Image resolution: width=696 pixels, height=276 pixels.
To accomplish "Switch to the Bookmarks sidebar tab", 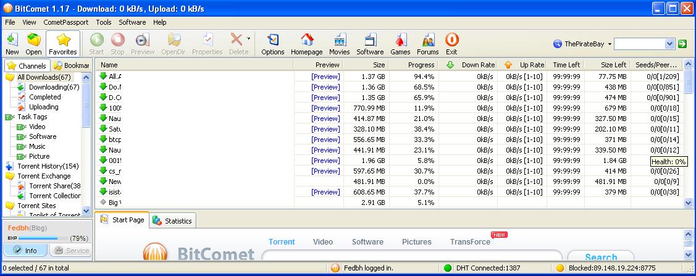I will click(71, 65).
